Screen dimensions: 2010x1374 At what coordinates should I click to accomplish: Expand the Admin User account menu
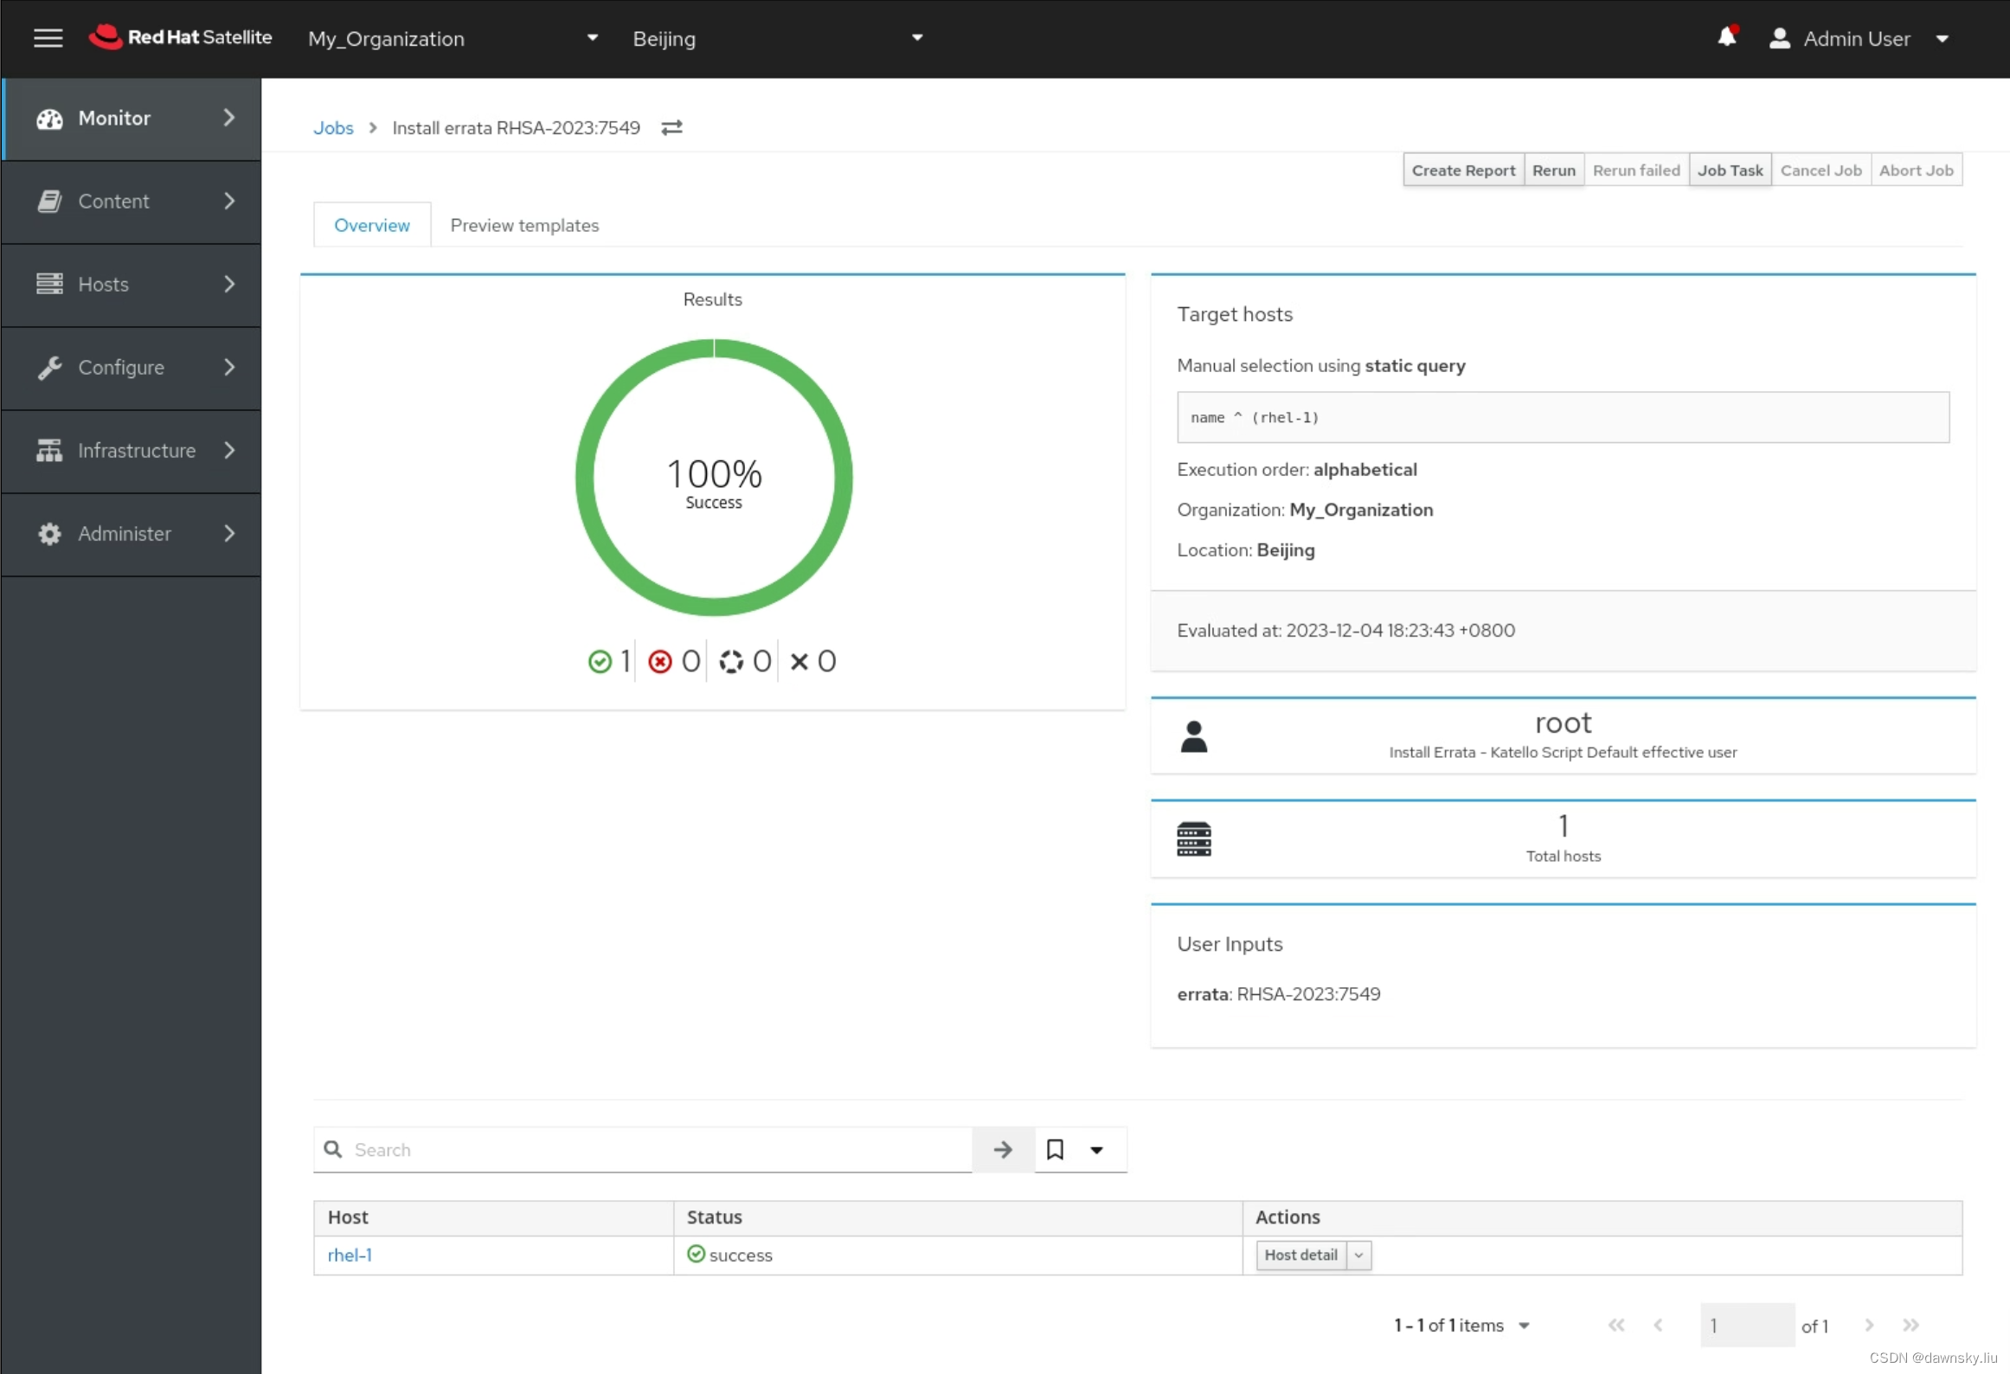1949,38
